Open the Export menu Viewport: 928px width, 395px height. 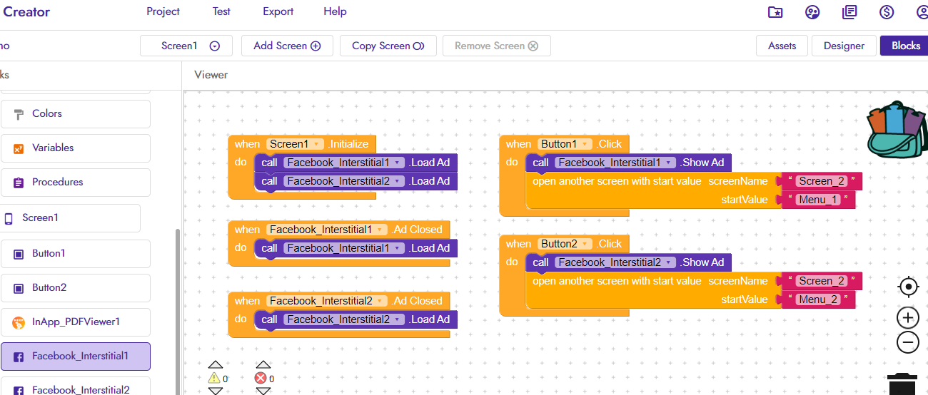278,11
